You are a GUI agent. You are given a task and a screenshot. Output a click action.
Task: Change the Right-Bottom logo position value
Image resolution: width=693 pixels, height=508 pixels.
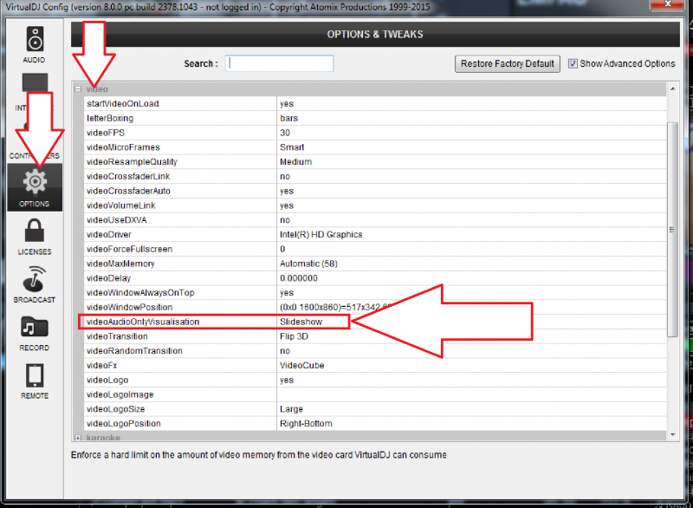[306, 424]
